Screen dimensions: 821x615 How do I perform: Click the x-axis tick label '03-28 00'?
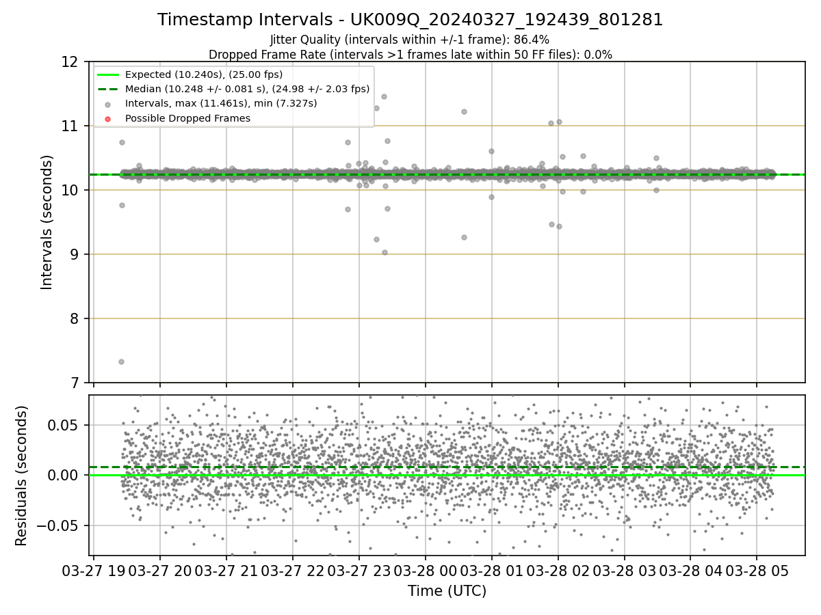pos(425,570)
